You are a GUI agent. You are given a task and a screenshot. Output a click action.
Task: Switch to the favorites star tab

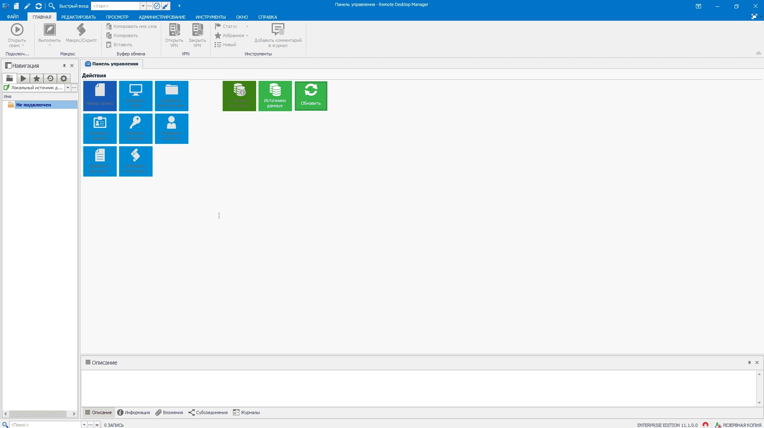[37, 79]
